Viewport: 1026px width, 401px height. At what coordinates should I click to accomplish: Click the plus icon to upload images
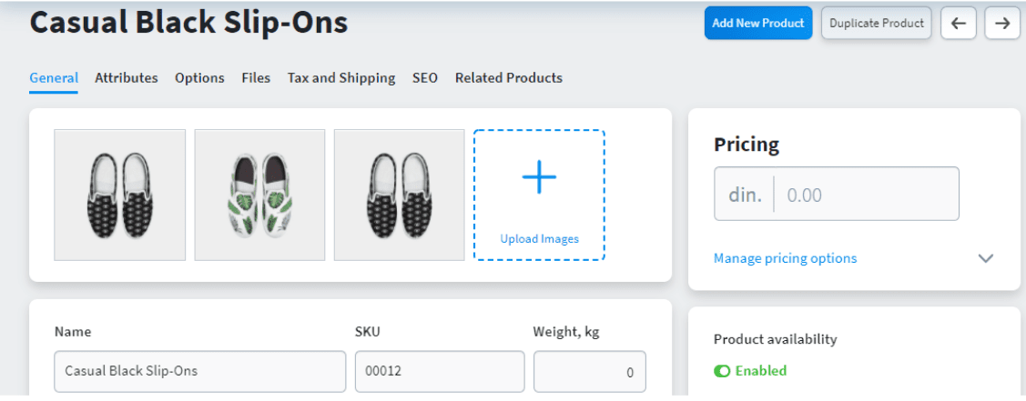click(x=539, y=176)
